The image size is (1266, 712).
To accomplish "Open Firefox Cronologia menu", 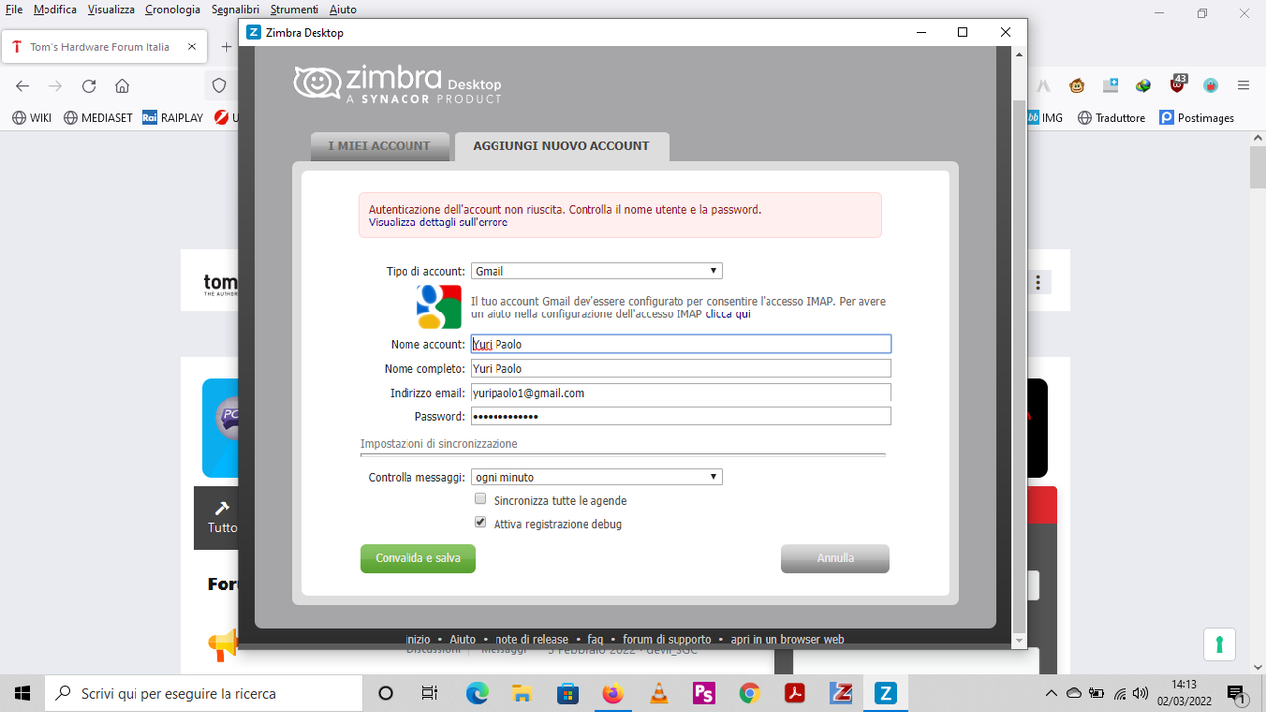I will (173, 9).
